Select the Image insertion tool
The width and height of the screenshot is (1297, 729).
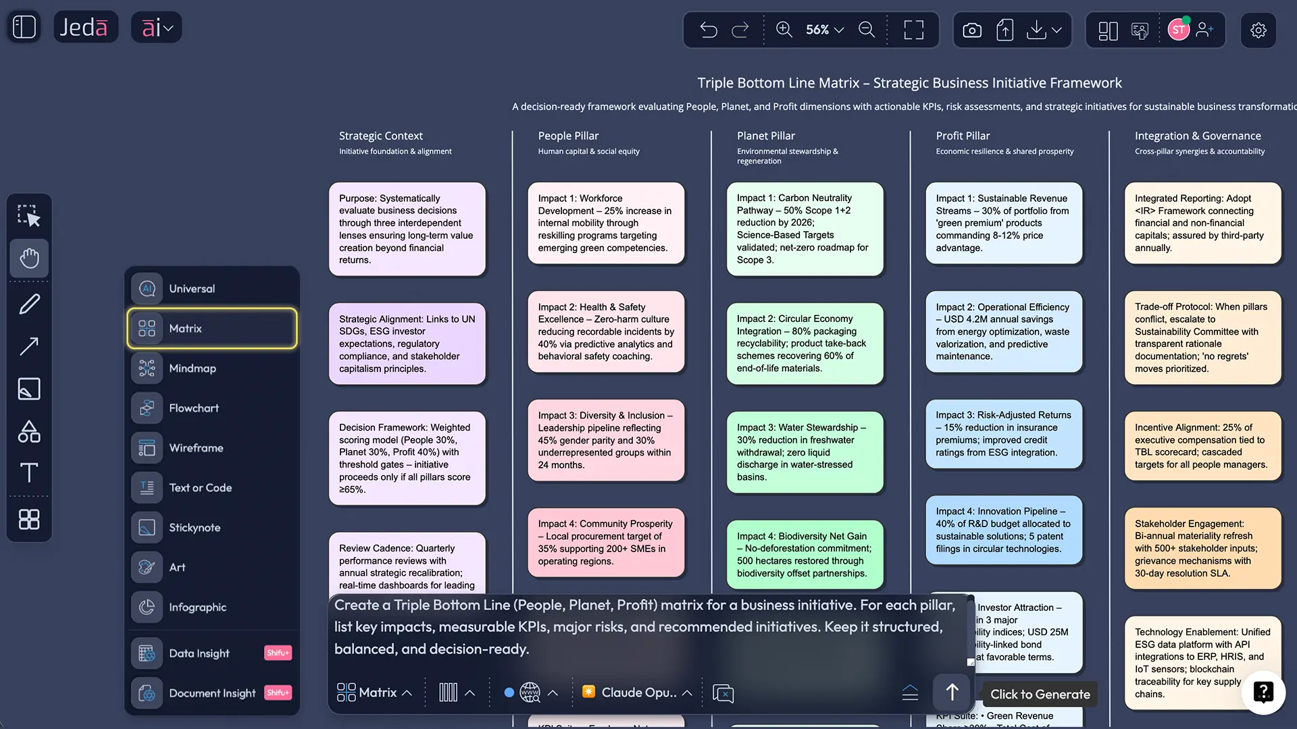[x=29, y=389]
